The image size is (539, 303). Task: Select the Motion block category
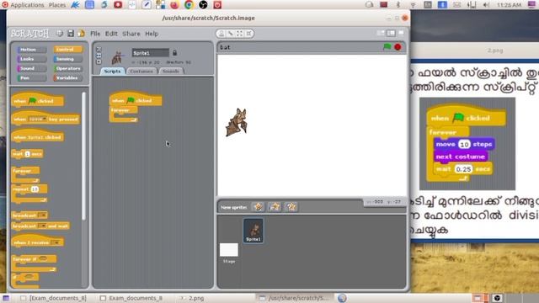tap(32, 50)
